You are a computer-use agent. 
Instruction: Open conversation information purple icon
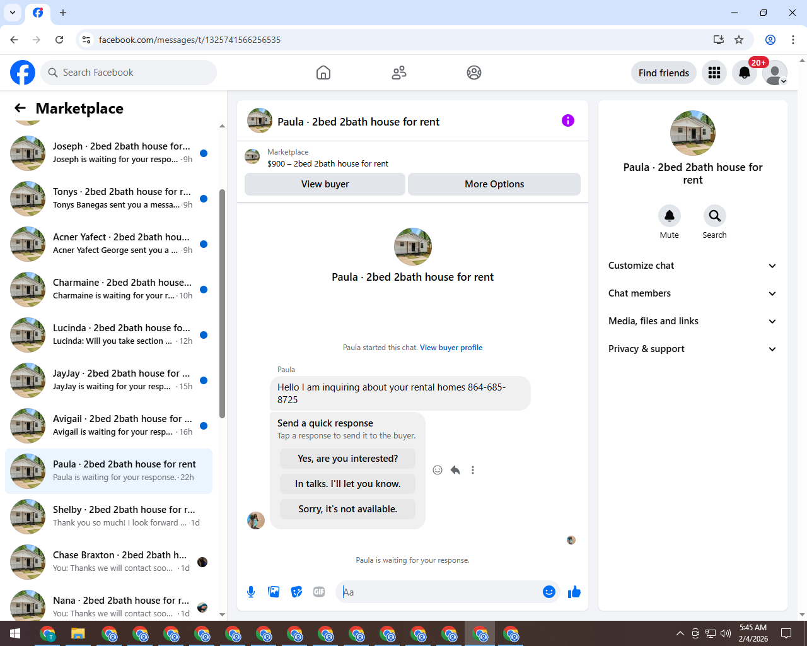coord(568,120)
